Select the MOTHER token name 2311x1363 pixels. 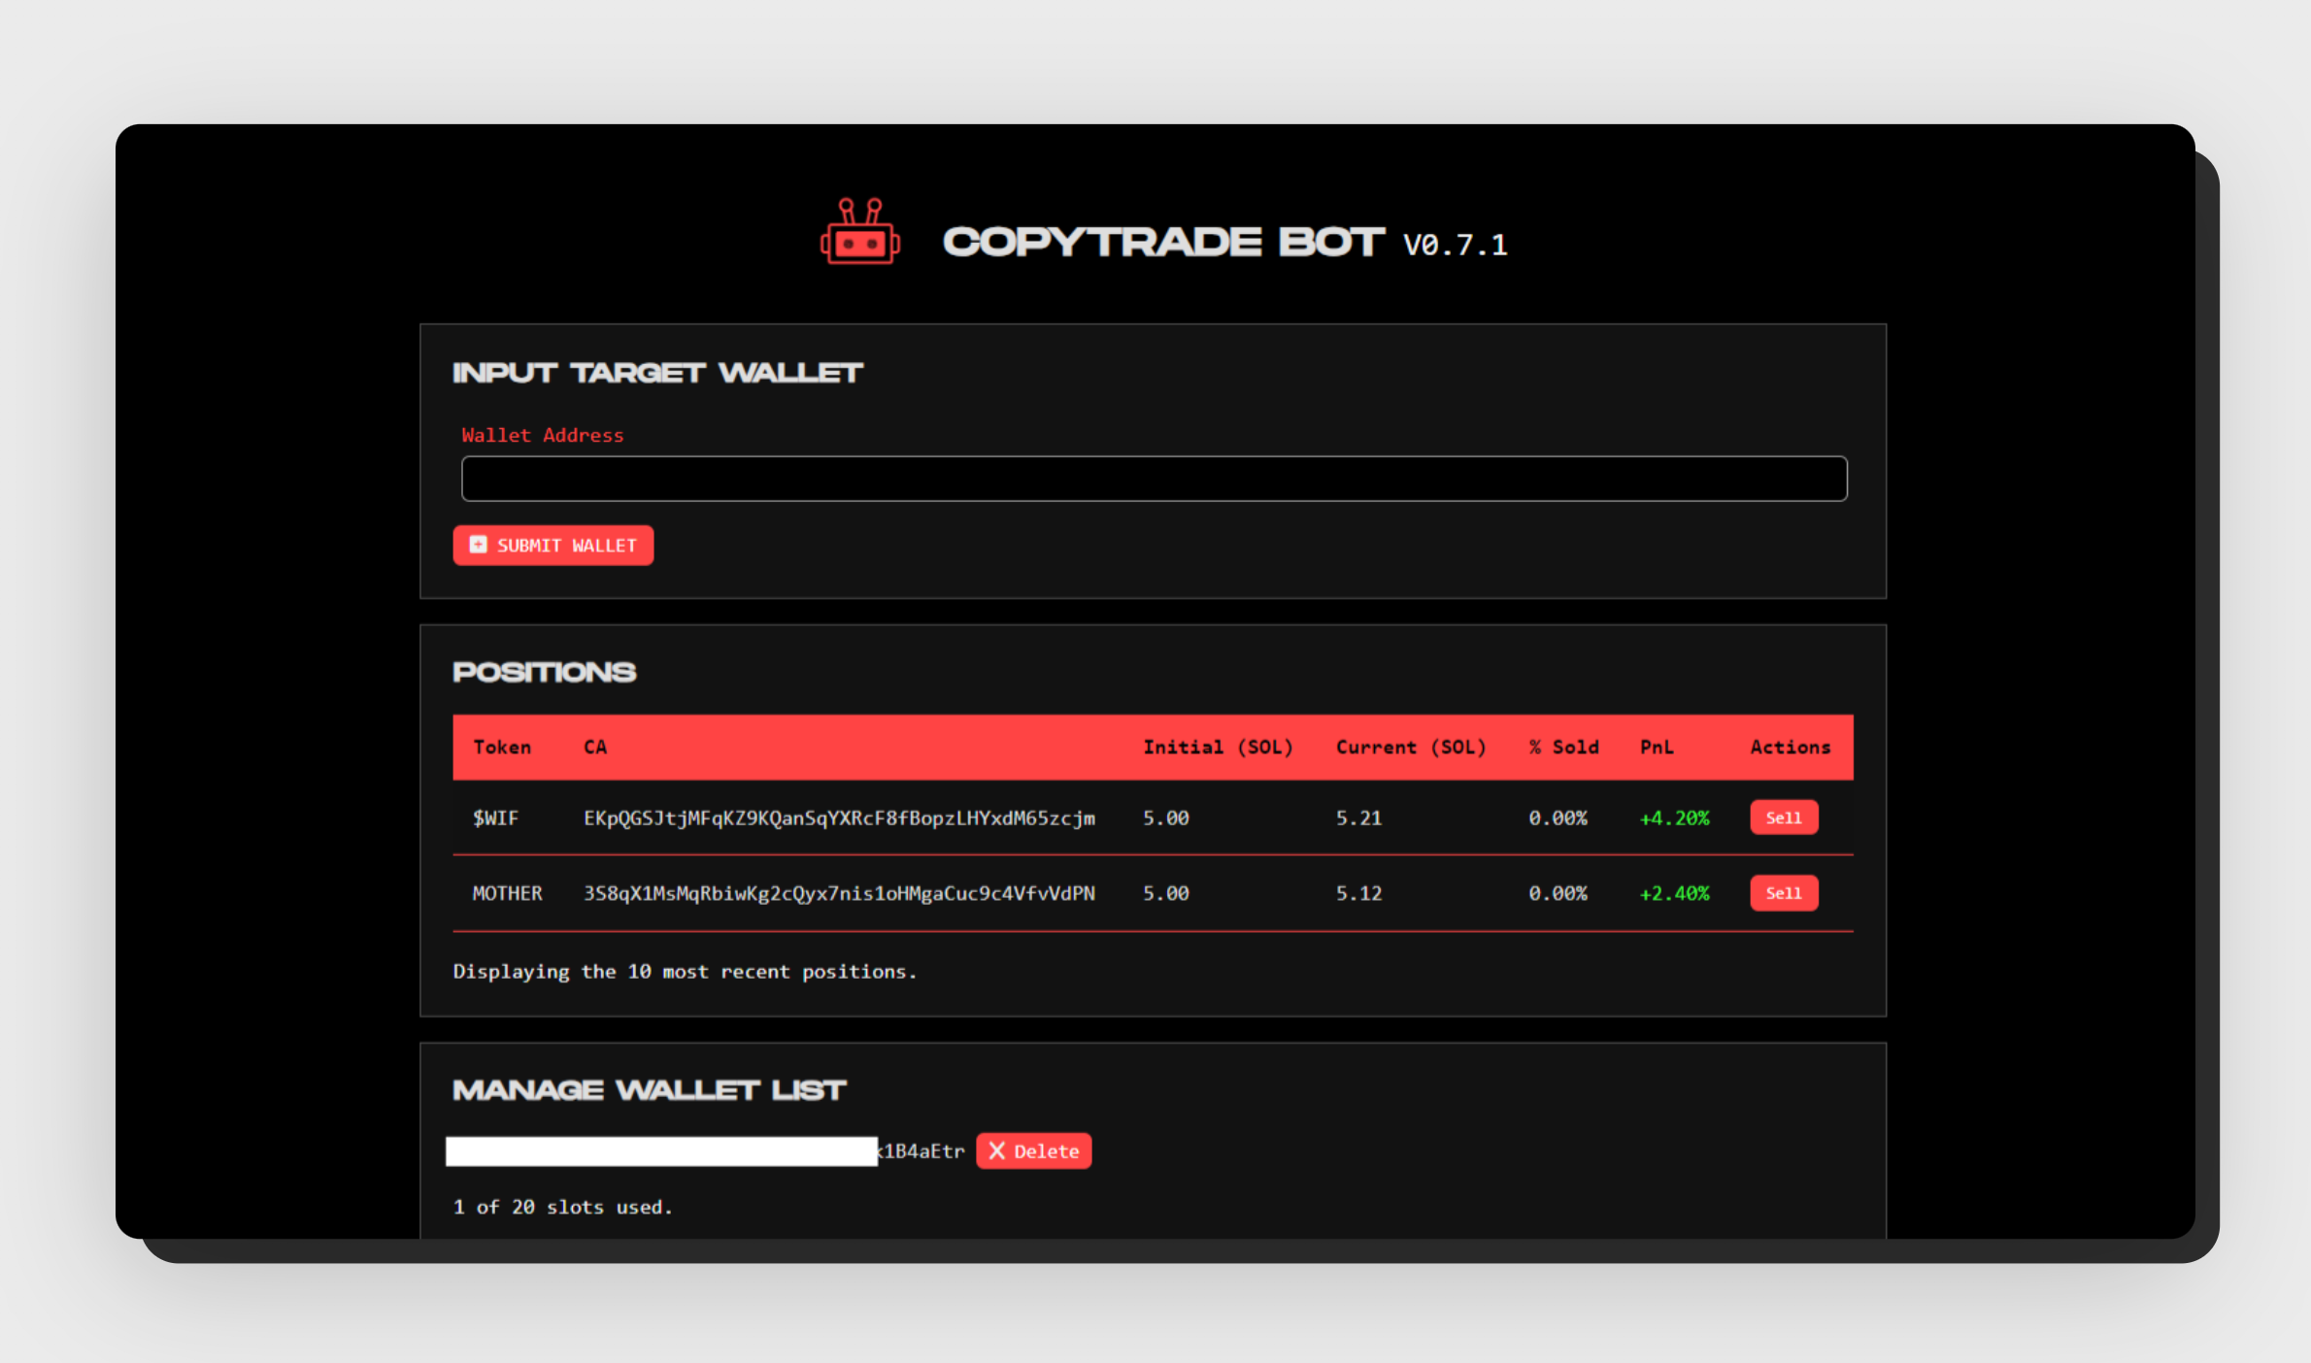coord(507,893)
